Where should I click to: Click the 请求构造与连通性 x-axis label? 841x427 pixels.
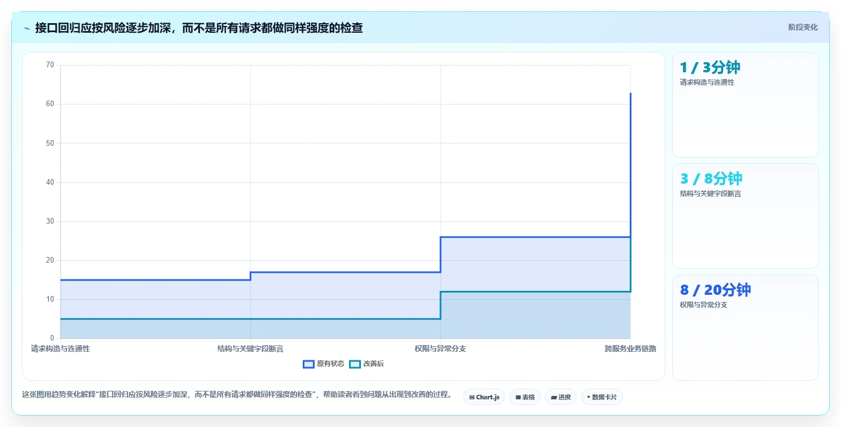click(60, 348)
